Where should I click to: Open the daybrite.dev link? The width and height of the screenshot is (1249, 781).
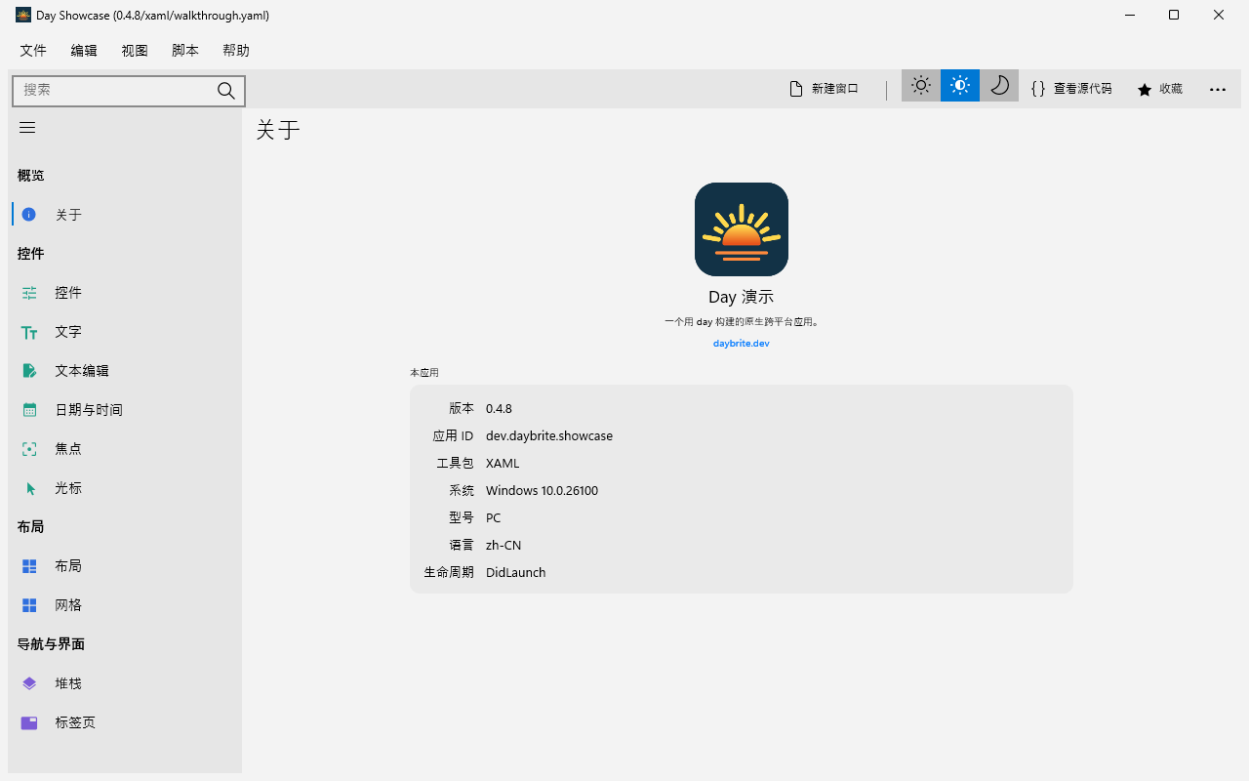[742, 344]
